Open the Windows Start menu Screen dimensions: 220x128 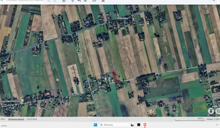pos(95,125)
